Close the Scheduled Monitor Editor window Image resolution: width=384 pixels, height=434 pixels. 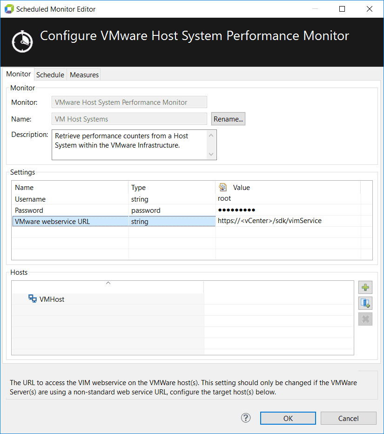pos(369,9)
